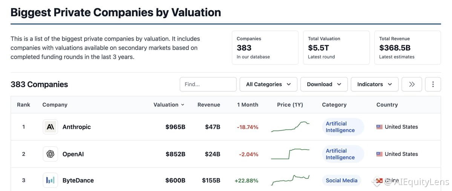Click the United States flag in Anthropic row

(379, 127)
